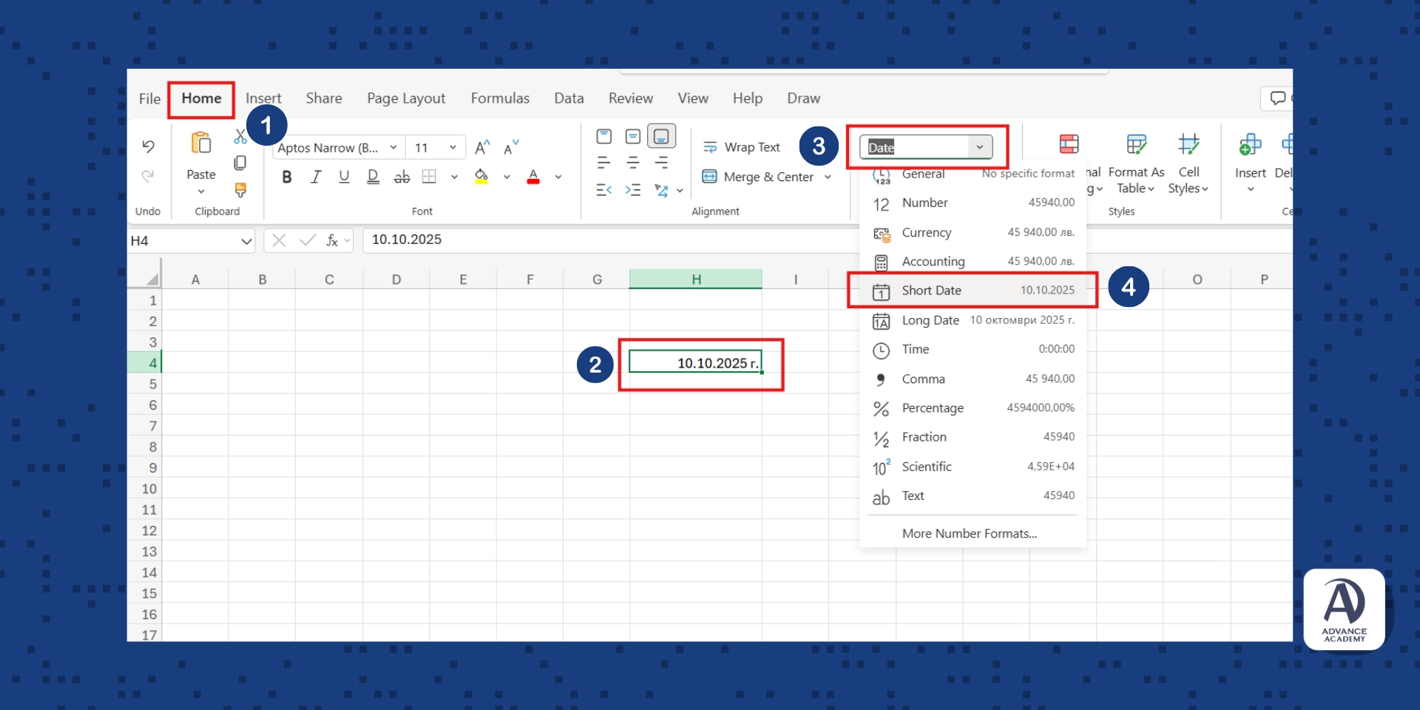The width and height of the screenshot is (1420, 710).
Task: Decrease the cell indent
Action: (x=604, y=190)
